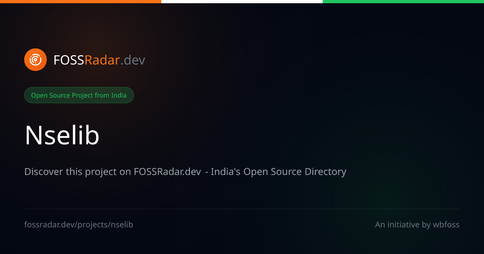Select the "Open Source Project from India" badge

coord(79,95)
